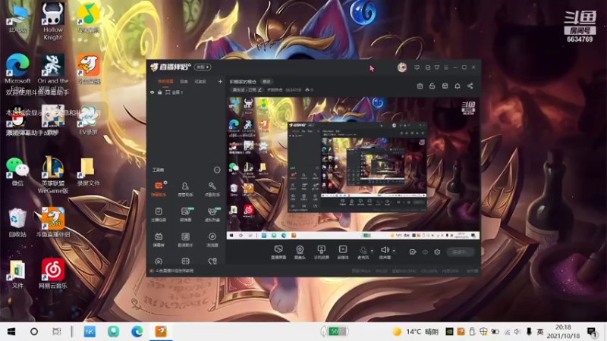Open the virtual avatar bear-face tool
This screenshot has height=341, width=607.
pos(212,214)
